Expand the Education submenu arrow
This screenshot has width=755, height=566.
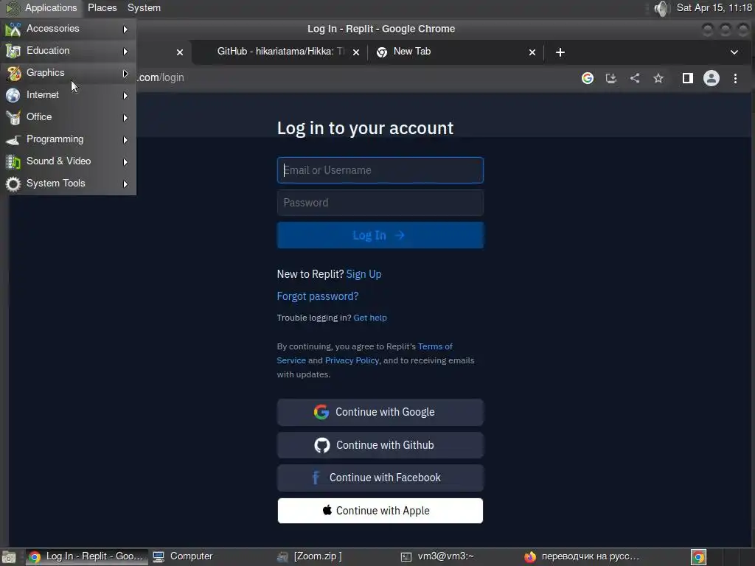125,52
